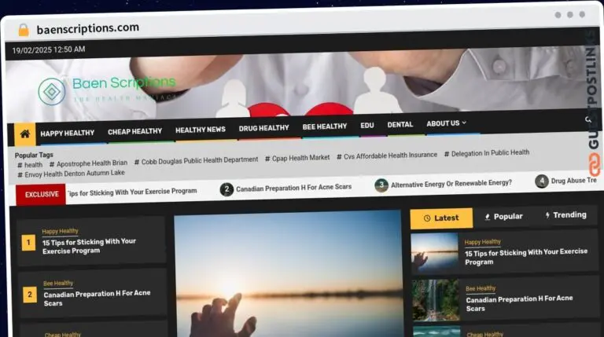Viewport: 604px width, 337px height.
Task: Click the red Exclusive label
Action: (41, 195)
